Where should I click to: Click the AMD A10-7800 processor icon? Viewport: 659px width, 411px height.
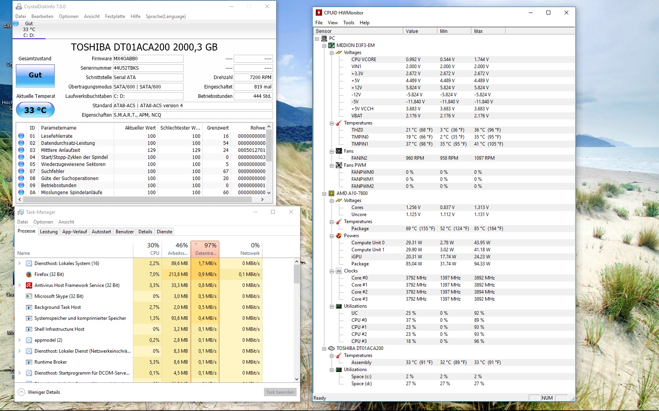331,193
